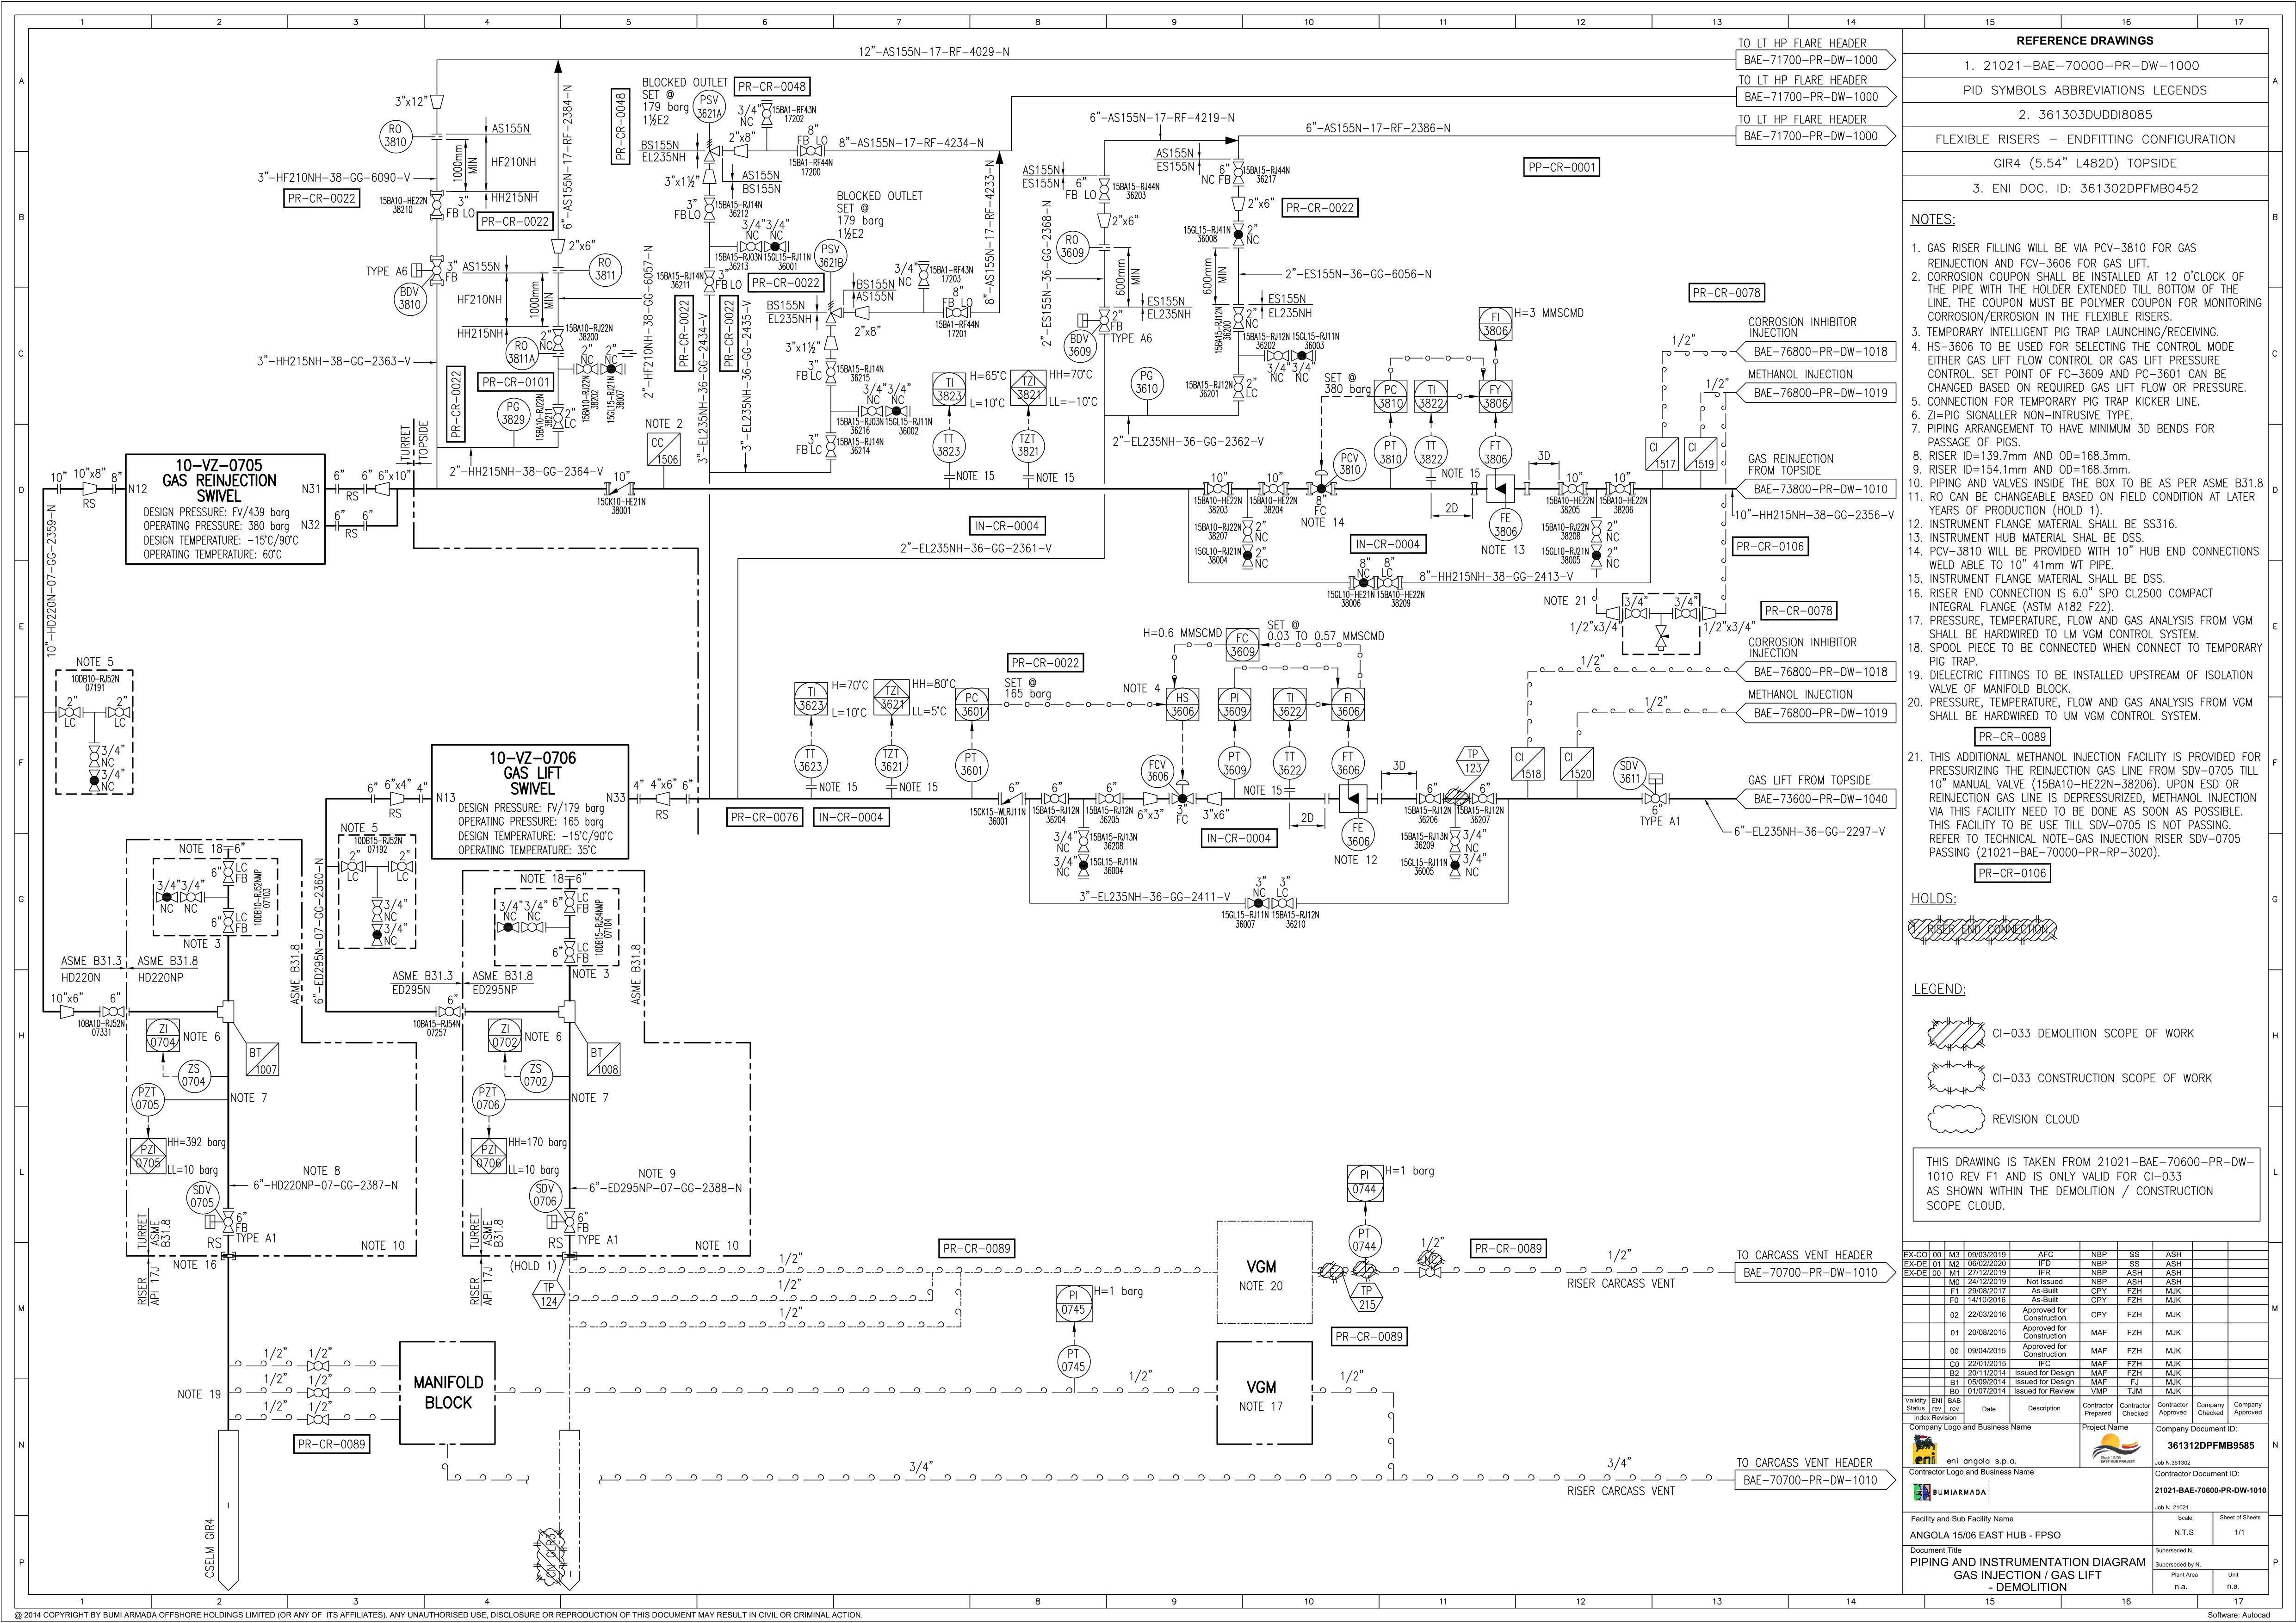Viewport: 2296px width, 1623px height.
Task: Select the TP 215 tie-point hexagon
Action: (1366, 1297)
